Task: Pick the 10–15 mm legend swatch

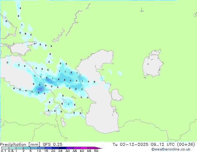Action: [x=41, y=148]
